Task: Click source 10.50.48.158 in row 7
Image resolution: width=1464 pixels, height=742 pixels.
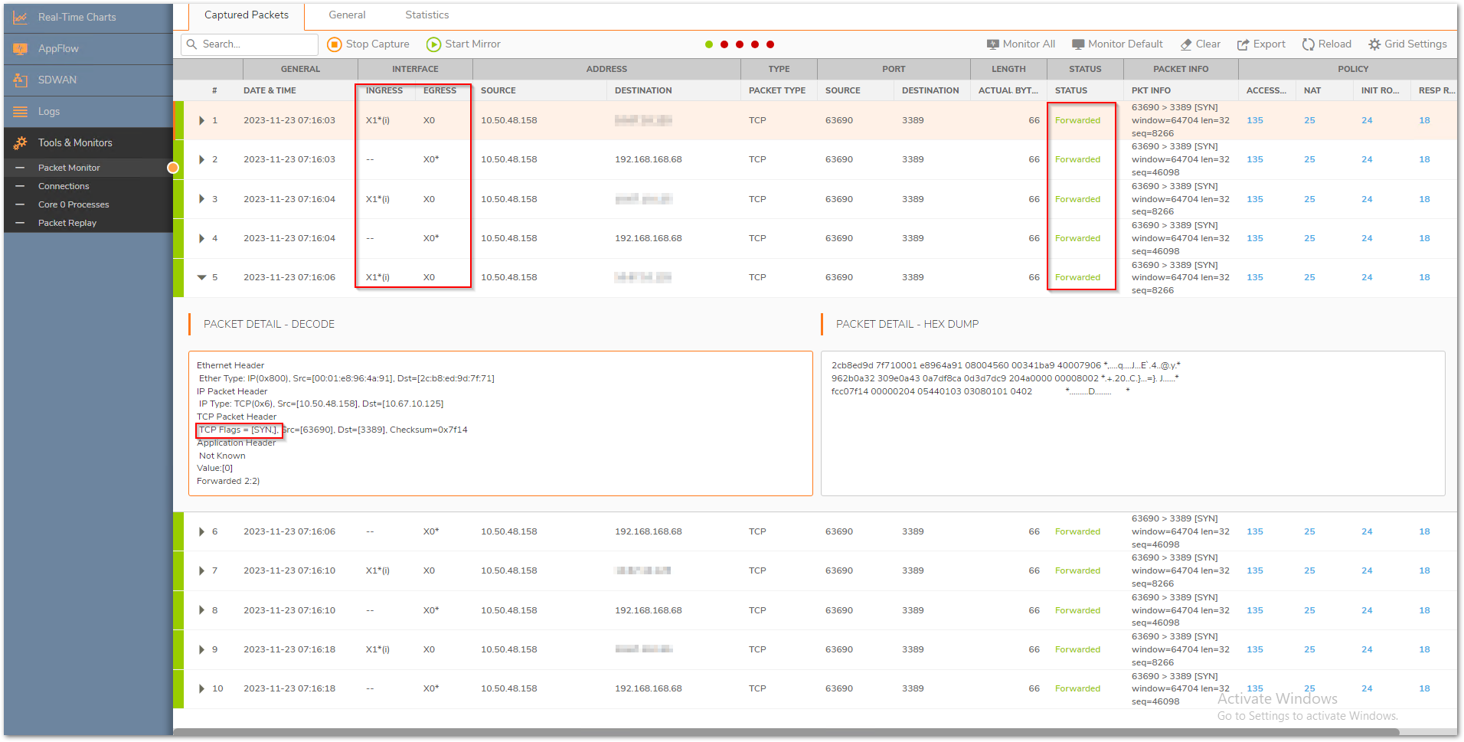Action: (x=508, y=570)
